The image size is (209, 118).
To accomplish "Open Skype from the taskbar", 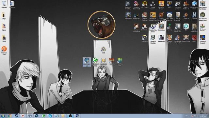I will coord(50,116).
